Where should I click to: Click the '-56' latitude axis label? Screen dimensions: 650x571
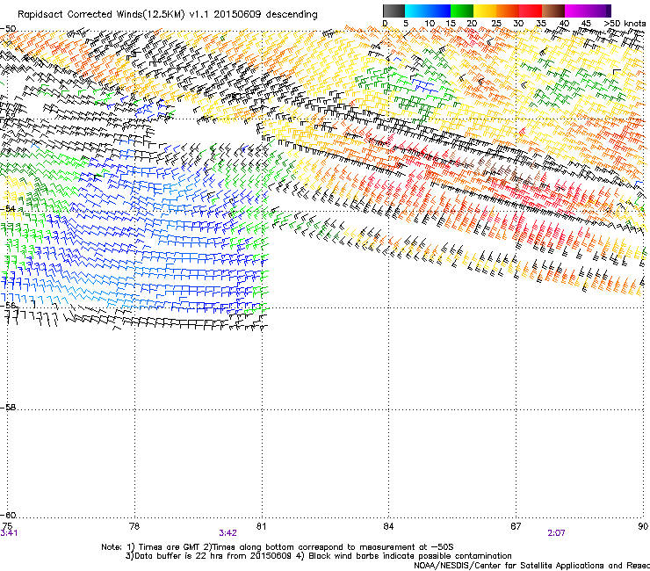point(8,305)
